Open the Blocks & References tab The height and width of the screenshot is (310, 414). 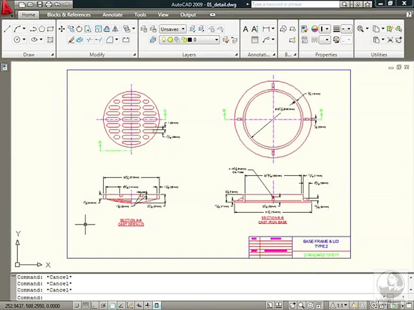click(x=69, y=15)
